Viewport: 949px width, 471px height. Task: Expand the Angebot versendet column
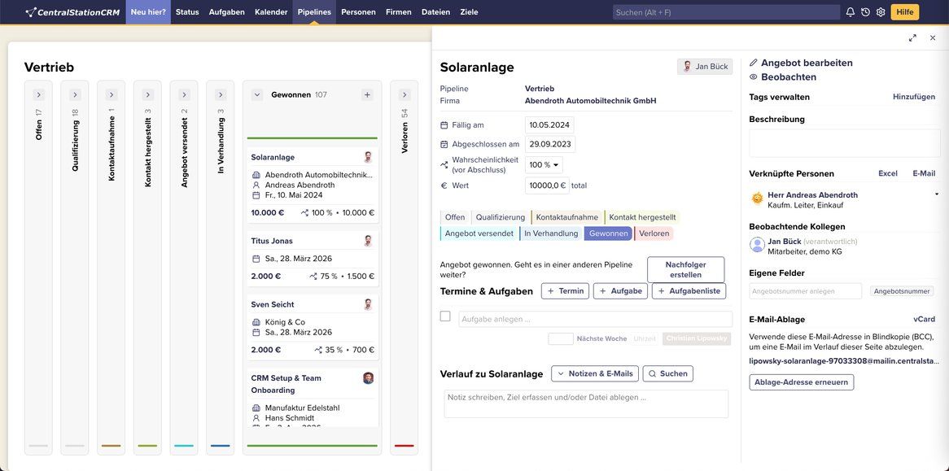click(185, 95)
